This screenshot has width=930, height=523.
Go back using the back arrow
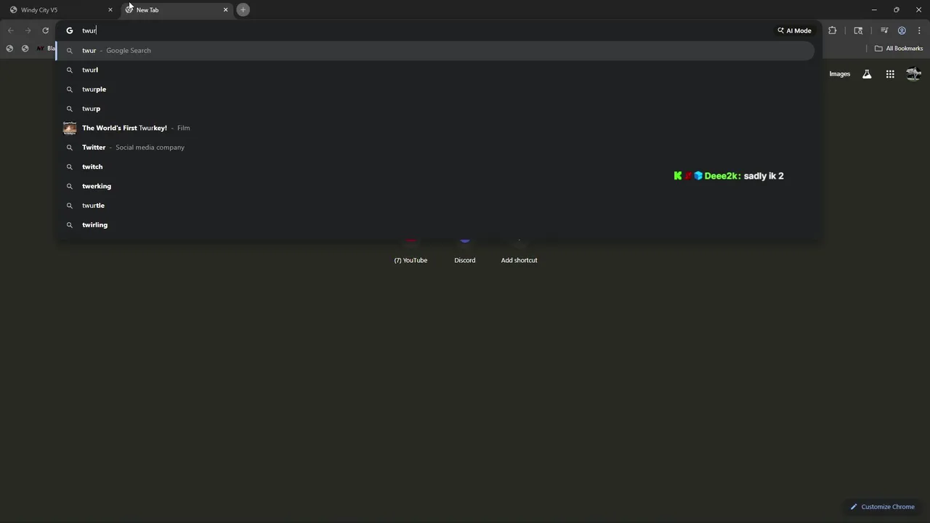(10, 31)
